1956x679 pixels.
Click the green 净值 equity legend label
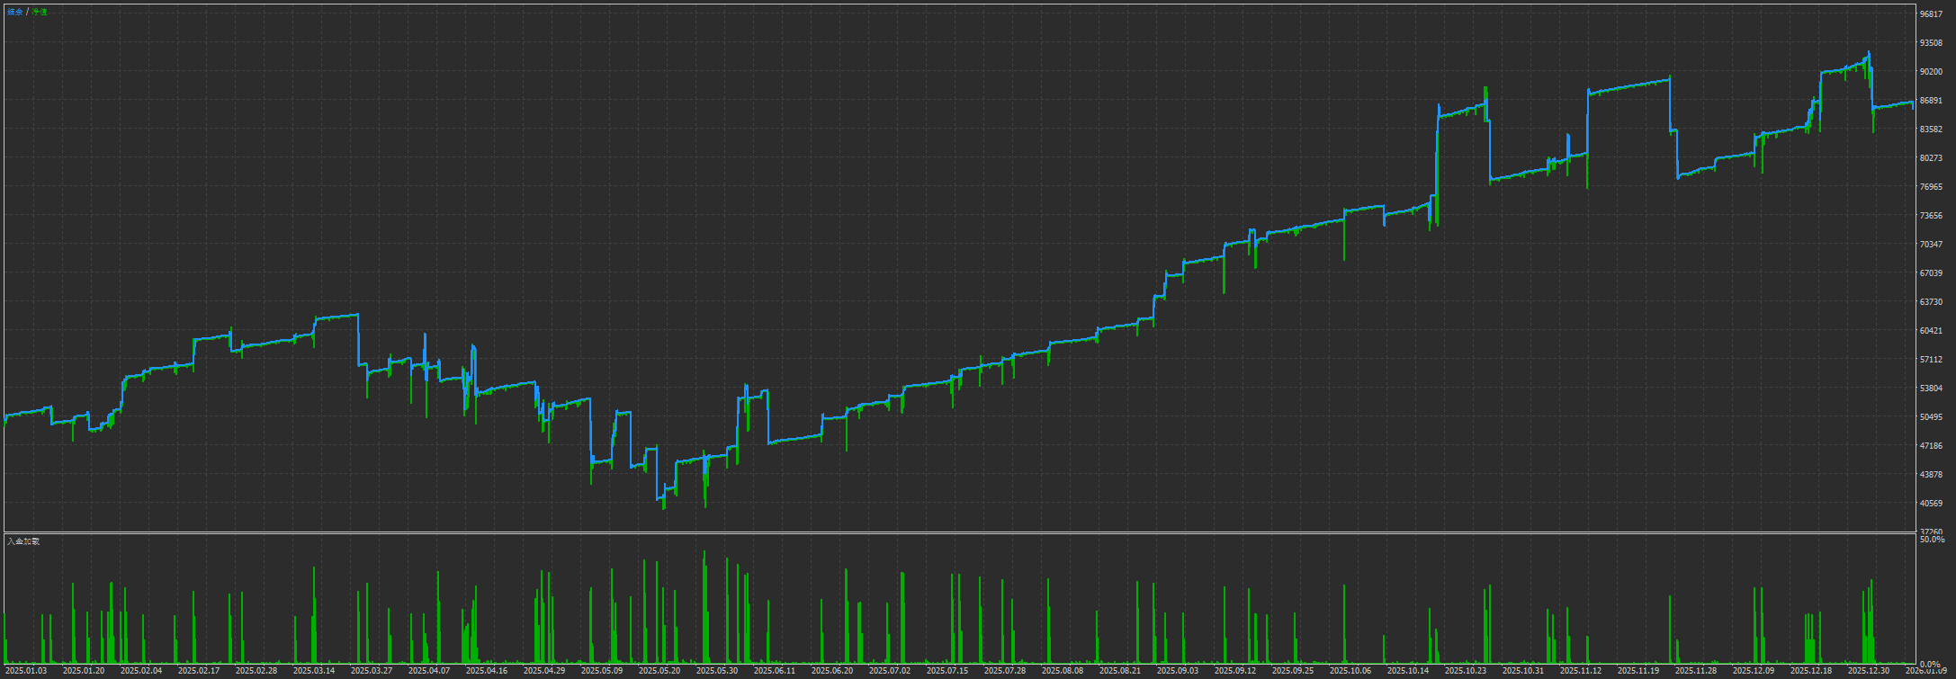click(x=40, y=12)
